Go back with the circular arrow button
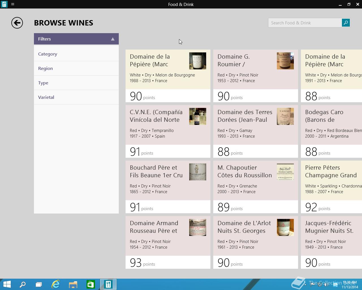 (17, 23)
